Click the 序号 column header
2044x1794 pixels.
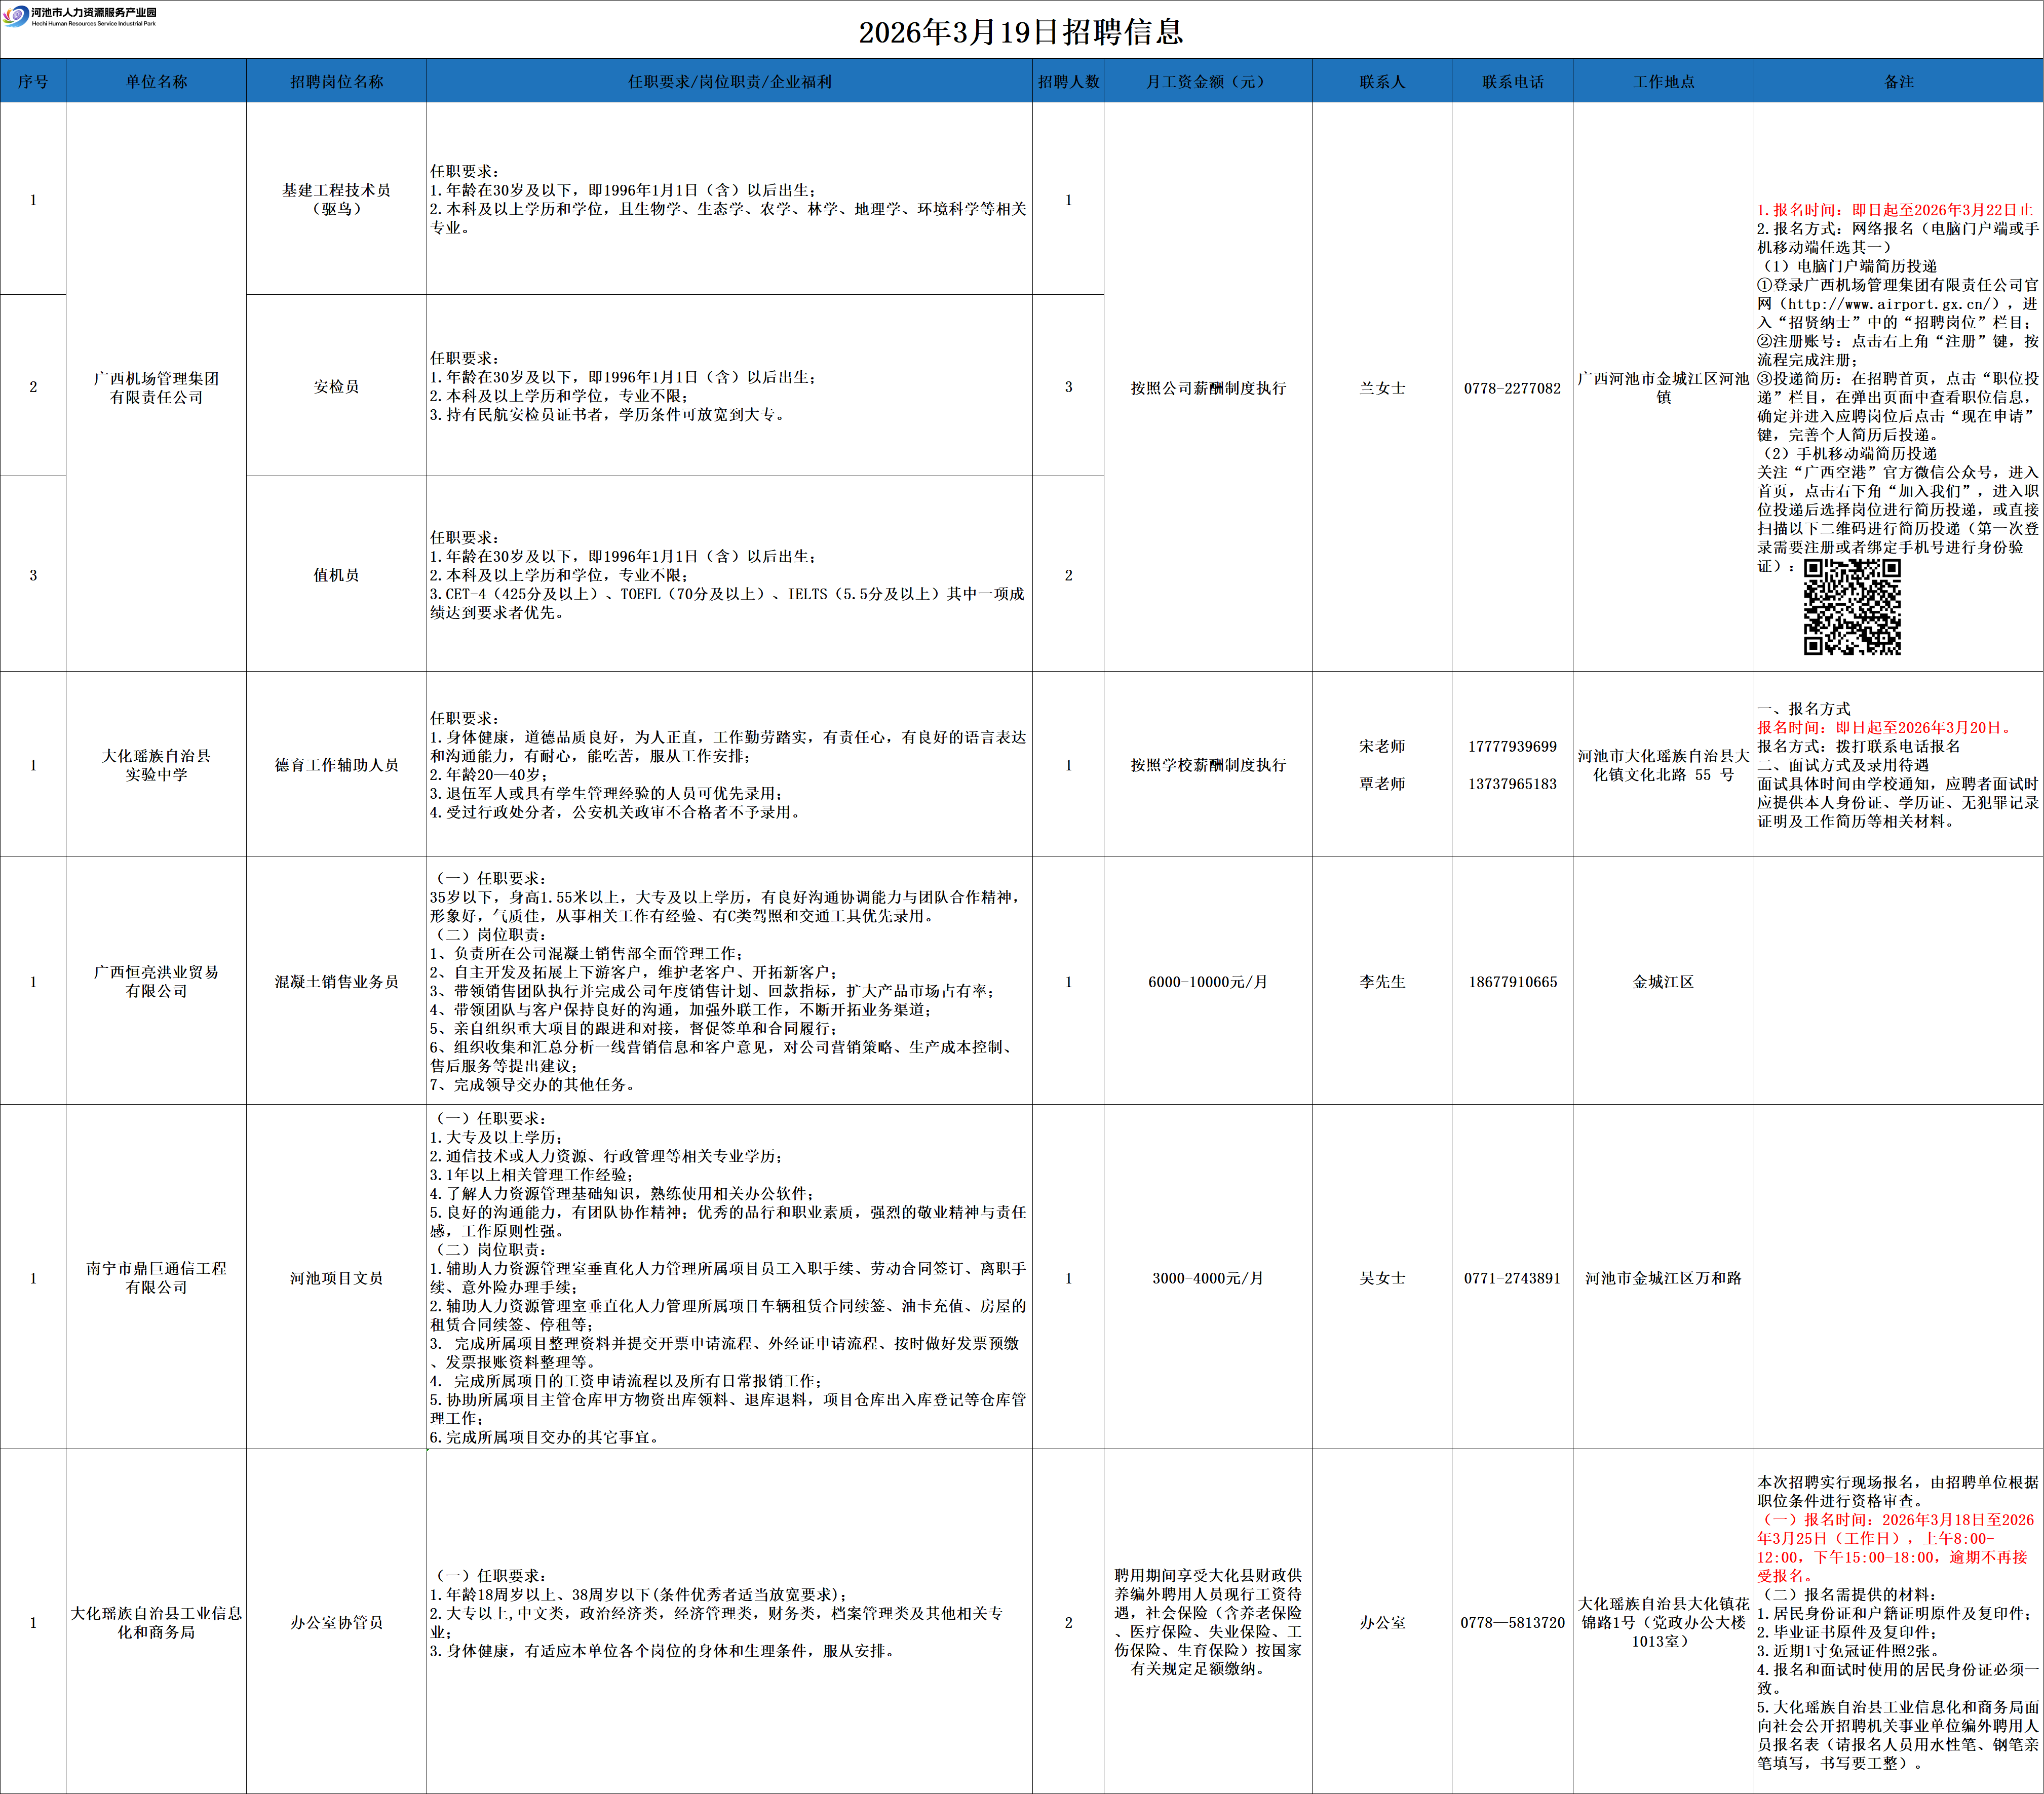coord(33,82)
